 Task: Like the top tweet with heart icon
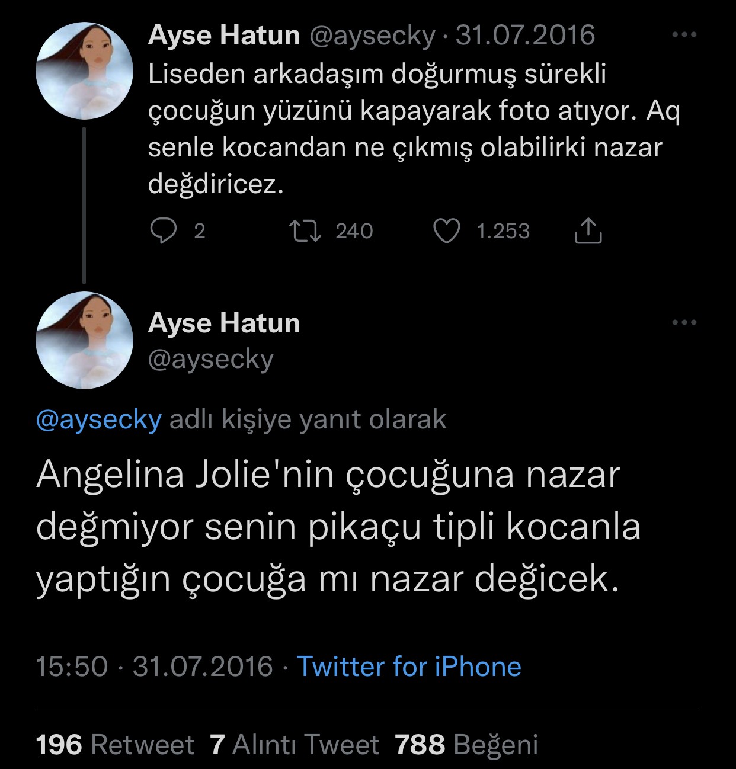coord(447,231)
